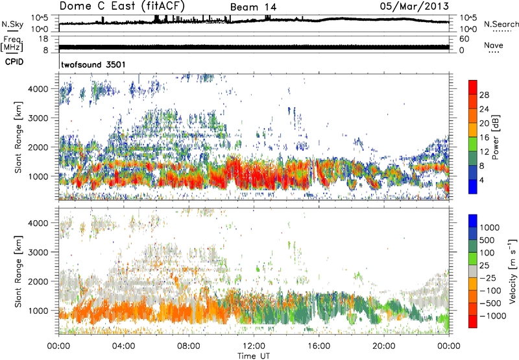Click the "Freq. [MHz]" axis label
The width and height of the screenshot is (519, 360).
tap(12, 44)
